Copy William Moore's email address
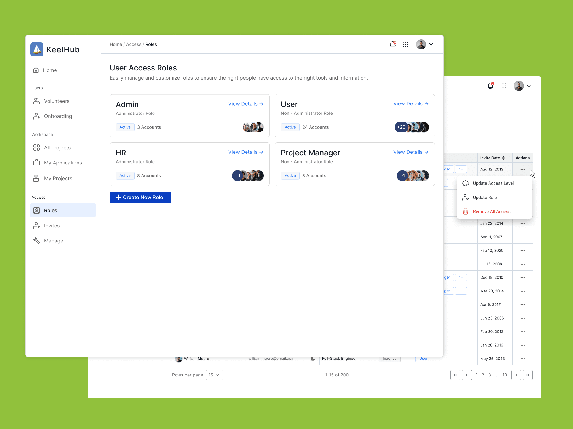Screen dimensions: 573x429 pyautogui.click(x=313, y=359)
